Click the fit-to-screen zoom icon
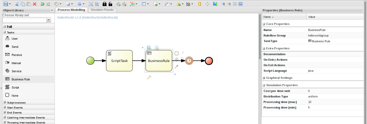 pos(241,4)
